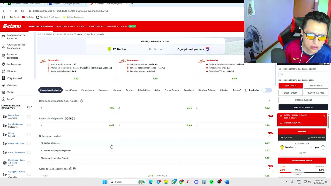Open the lightning quick stats icon

click(155, 49)
